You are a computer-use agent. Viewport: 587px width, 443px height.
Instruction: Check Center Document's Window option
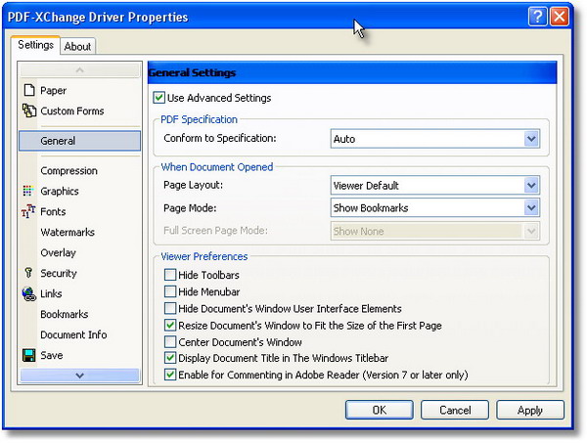pos(170,342)
